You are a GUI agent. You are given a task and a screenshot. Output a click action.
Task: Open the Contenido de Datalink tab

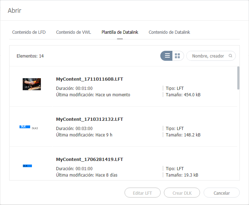click(x=169, y=32)
